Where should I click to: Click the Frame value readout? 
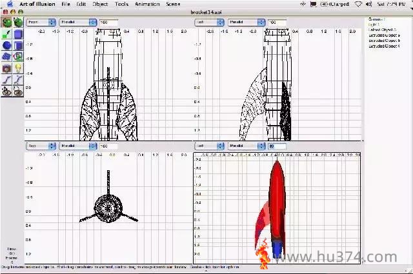tap(12, 262)
